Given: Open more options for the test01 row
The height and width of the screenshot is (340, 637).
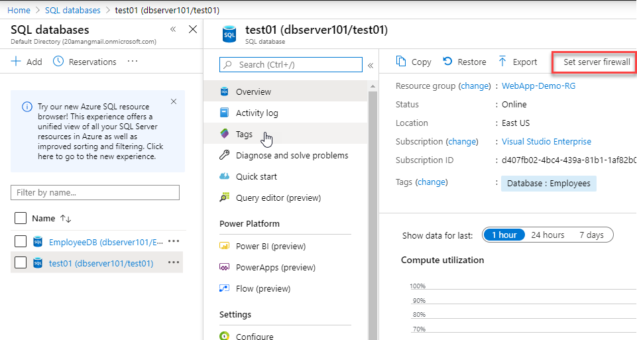Looking at the screenshot, I should [x=174, y=262].
